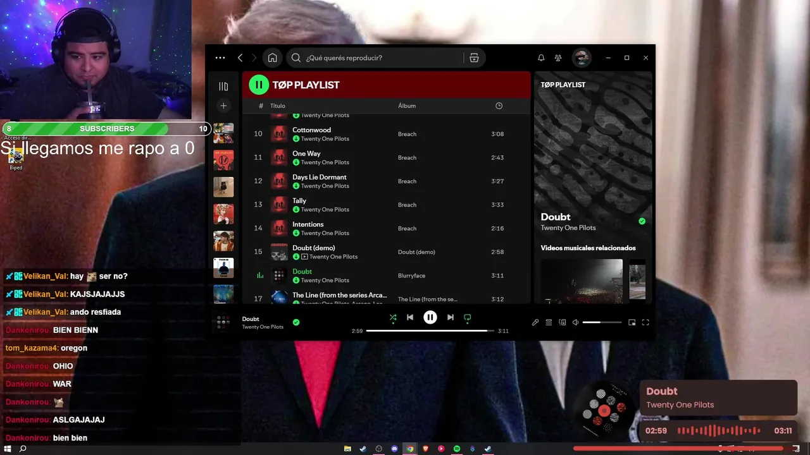Pause using green TØP PLAYLIST header button
The image size is (810, 455).
coord(259,85)
